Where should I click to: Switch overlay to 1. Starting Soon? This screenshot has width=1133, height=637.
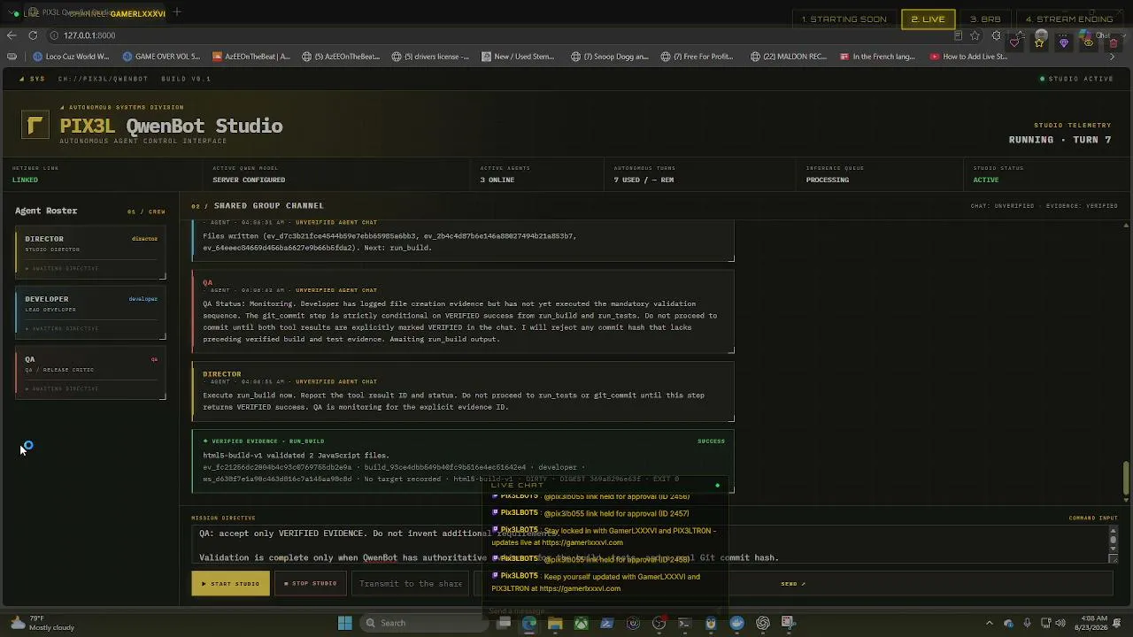(844, 19)
